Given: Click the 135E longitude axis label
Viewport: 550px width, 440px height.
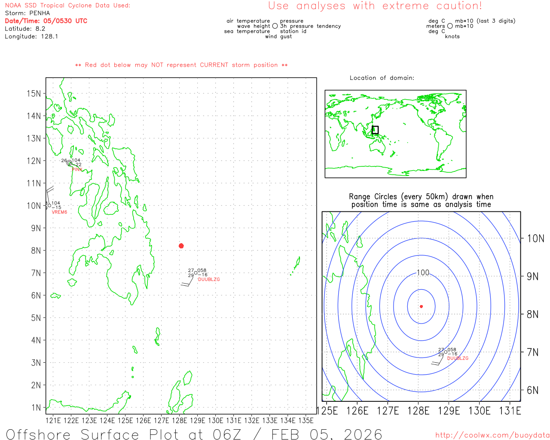Looking at the screenshot, I should [x=306, y=420].
